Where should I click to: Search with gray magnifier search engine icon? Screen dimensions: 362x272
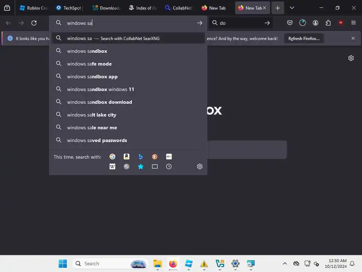pyautogui.click(x=127, y=166)
